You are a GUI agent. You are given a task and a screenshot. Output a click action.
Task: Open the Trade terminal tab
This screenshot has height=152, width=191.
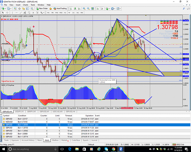pos(6,140)
